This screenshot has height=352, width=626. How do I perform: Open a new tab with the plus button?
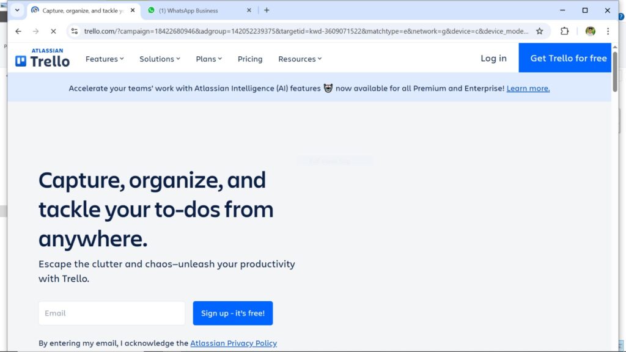point(267,10)
